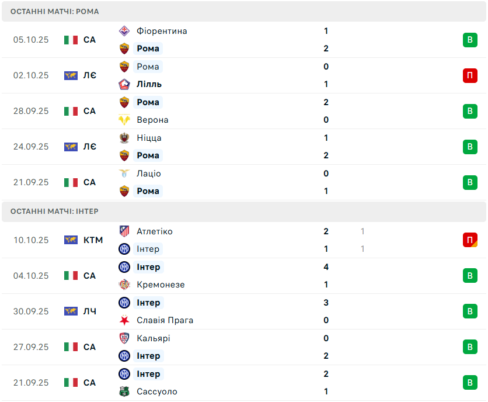Click the Sassuolo club crest icon
This screenshot has width=488, height=402.
[124, 391]
